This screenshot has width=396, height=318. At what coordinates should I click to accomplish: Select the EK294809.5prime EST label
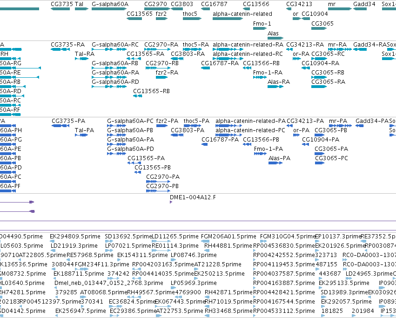pyautogui.click(x=75, y=237)
